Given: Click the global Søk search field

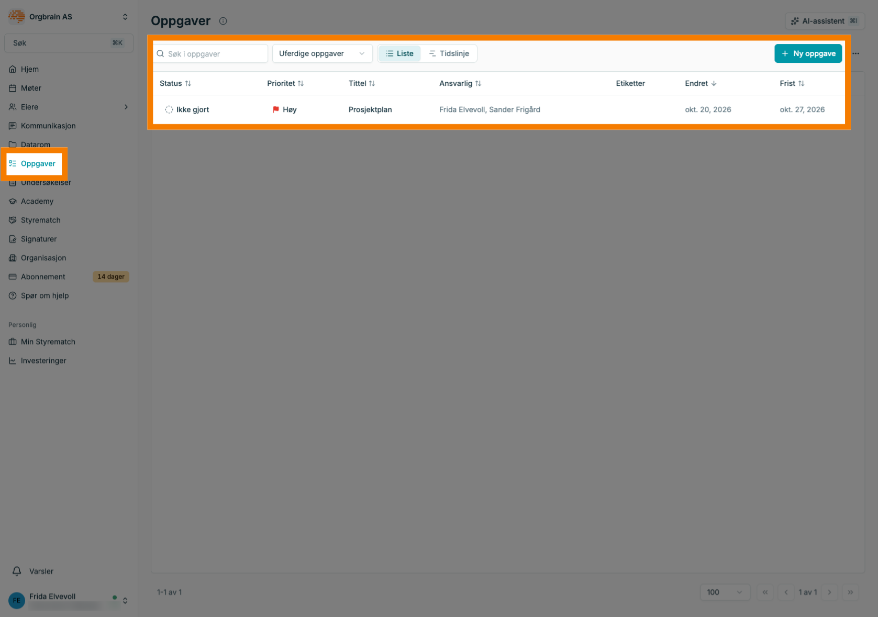Looking at the screenshot, I should coord(69,43).
